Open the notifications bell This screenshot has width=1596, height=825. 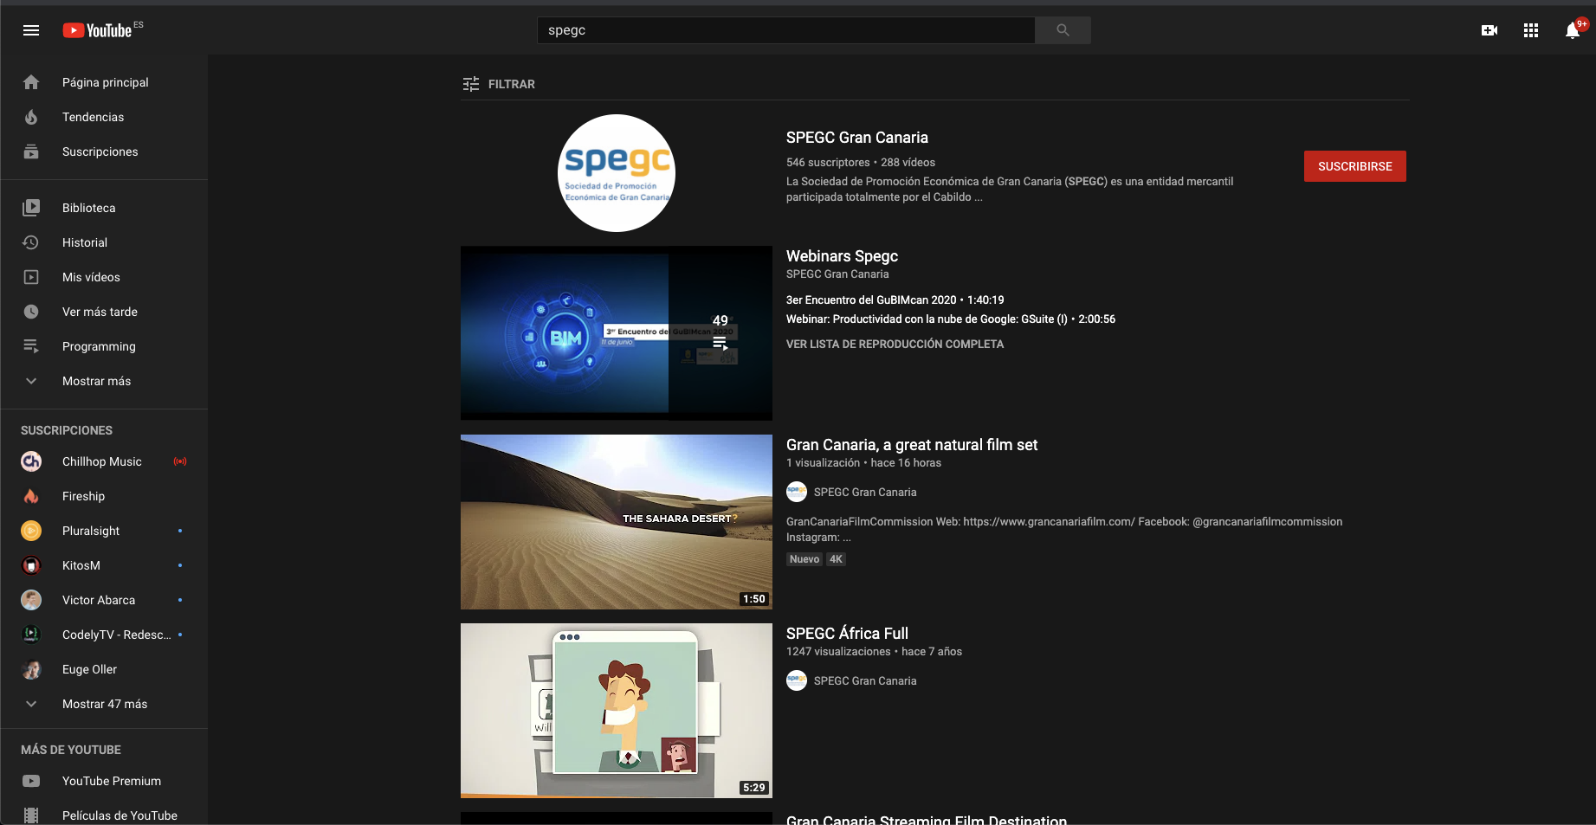click(1573, 30)
